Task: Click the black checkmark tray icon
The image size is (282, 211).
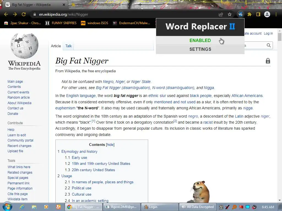Action: click(x=227, y=207)
